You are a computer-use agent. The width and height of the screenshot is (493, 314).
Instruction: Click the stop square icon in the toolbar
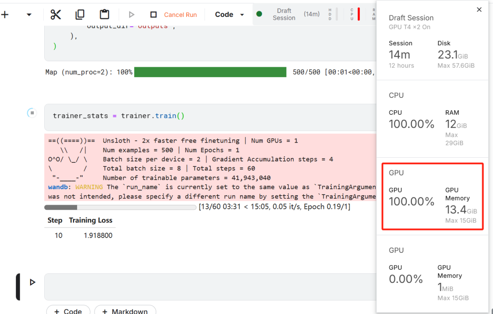[153, 15]
